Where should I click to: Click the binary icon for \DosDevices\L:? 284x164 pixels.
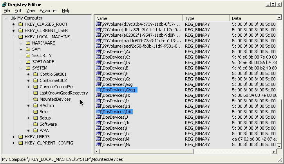point(98,134)
